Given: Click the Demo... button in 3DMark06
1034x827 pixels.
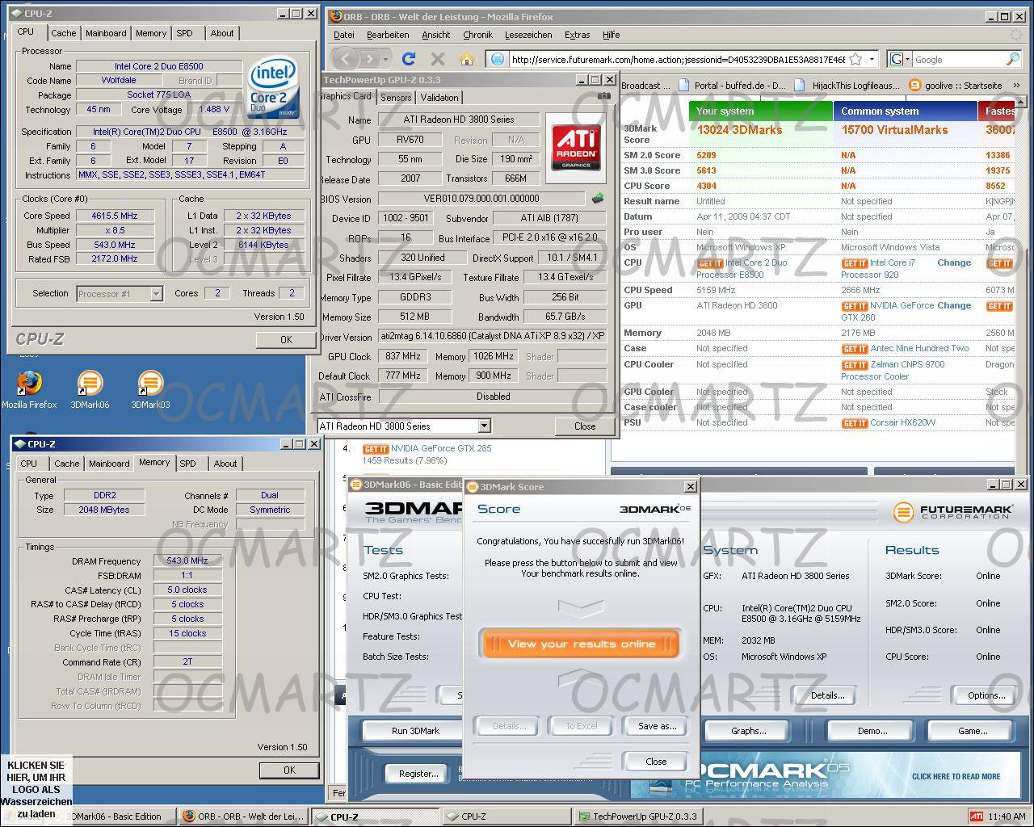Looking at the screenshot, I should click(872, 731).
